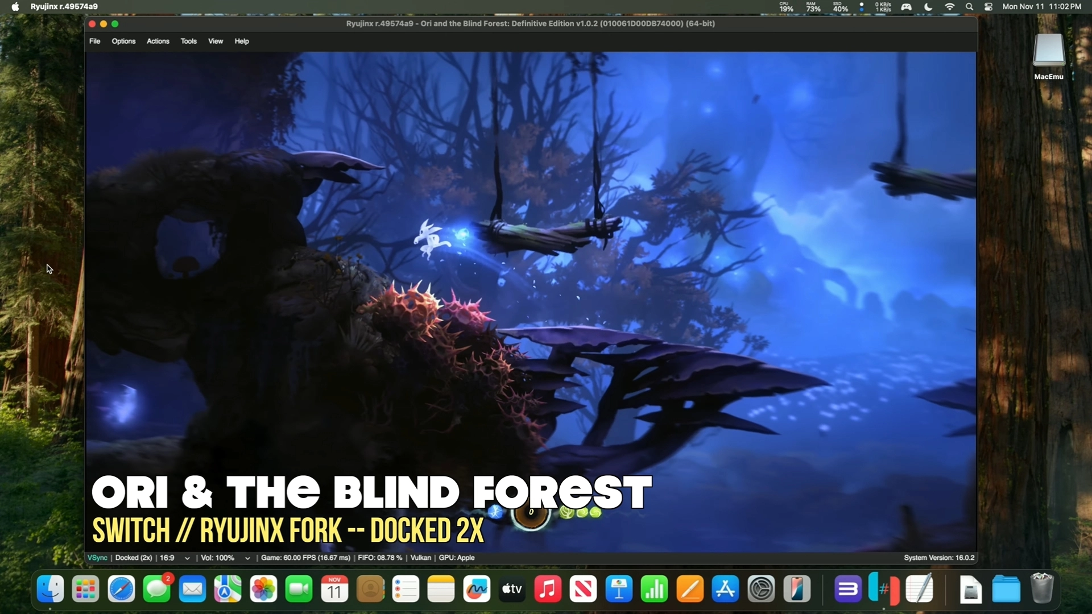Viewport: 1092px width, 614px height.
Task: Click the game controller menu bar icon
Action: point(906,7)
